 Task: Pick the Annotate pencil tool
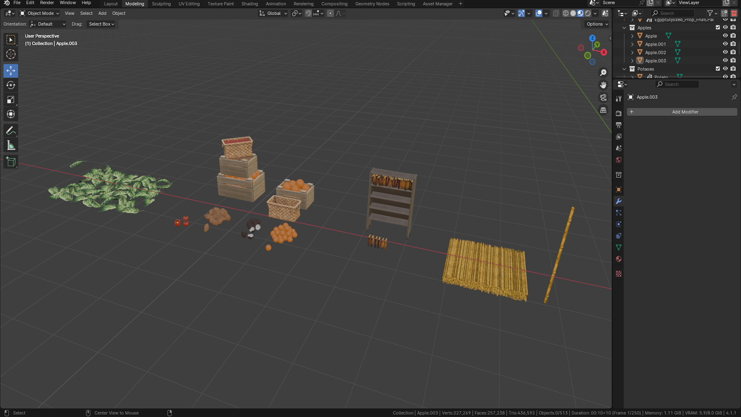11,131
